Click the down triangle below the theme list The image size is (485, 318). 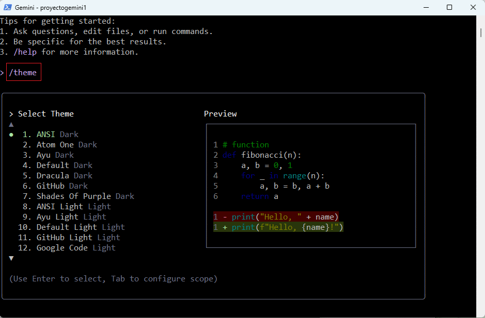pos(11,258)
